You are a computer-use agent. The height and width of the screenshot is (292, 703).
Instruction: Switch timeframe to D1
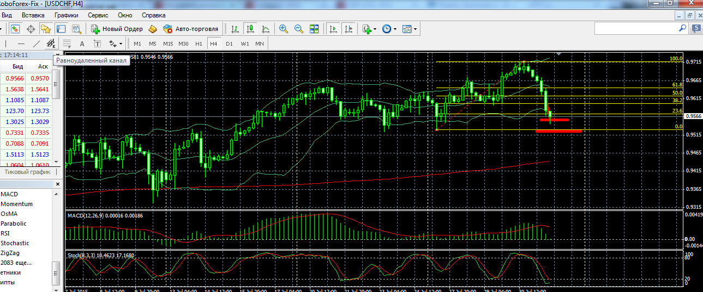pyautogui.click(x=229, y=44)
